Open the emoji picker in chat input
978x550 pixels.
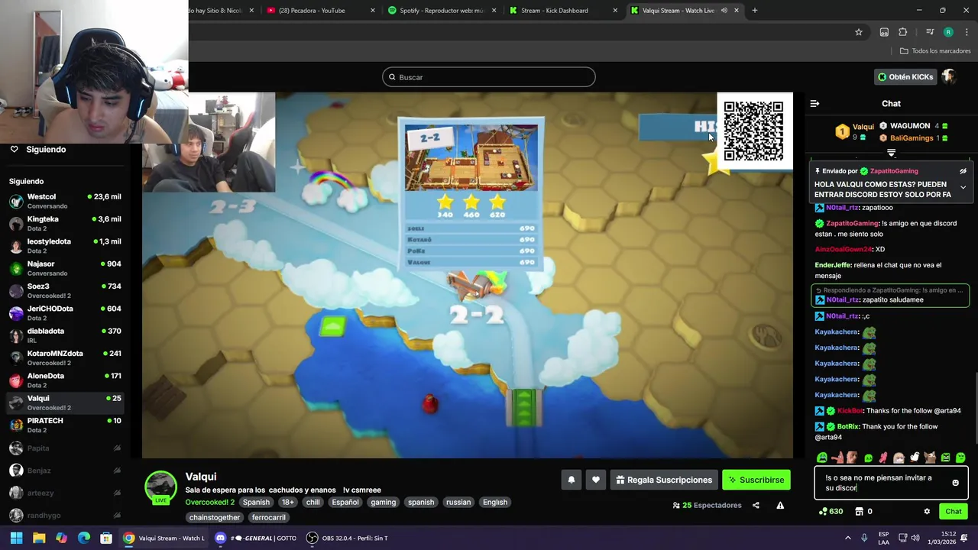point(955,483)
